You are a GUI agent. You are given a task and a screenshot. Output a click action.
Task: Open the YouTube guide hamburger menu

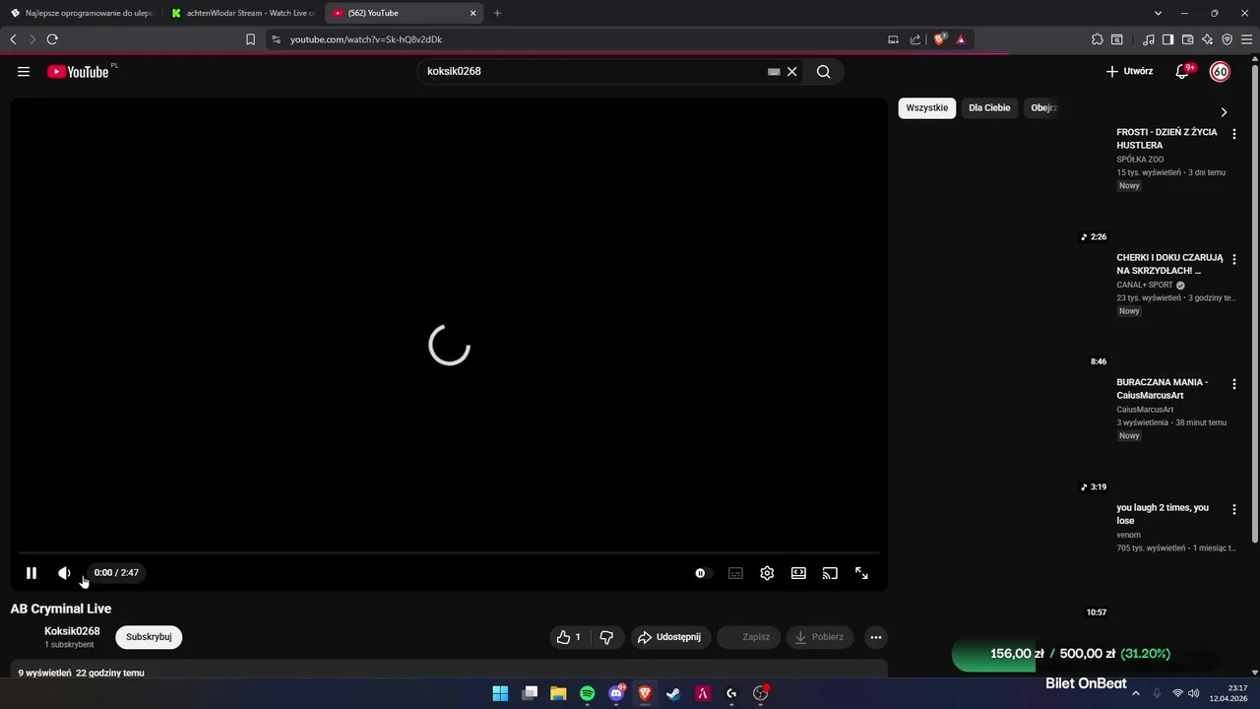(24, 71)
